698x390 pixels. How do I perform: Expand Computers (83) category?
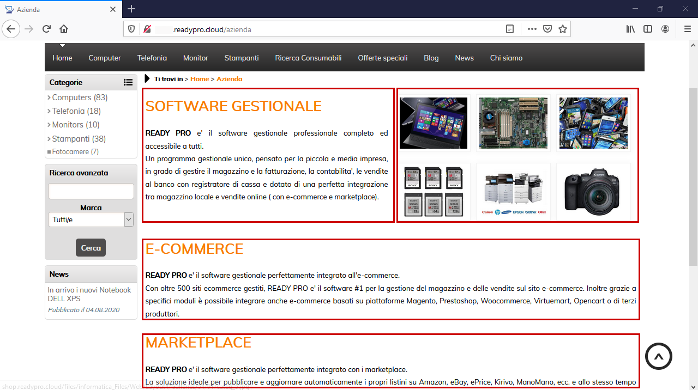coord(80,97)
